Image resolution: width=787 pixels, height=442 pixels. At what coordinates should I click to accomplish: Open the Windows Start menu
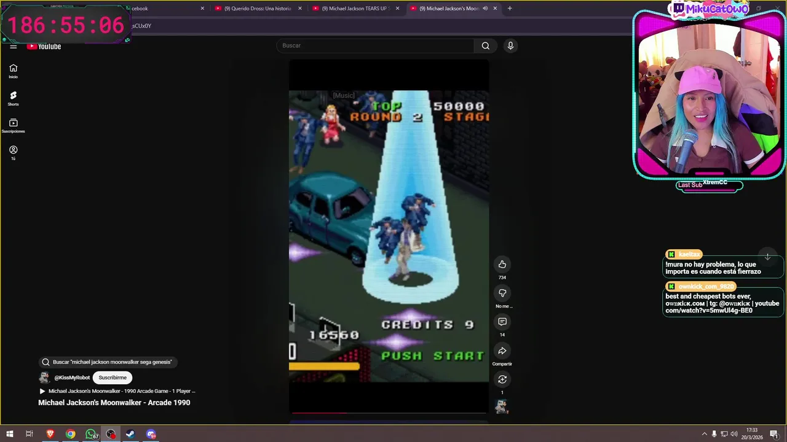click(x=10, y=434)
